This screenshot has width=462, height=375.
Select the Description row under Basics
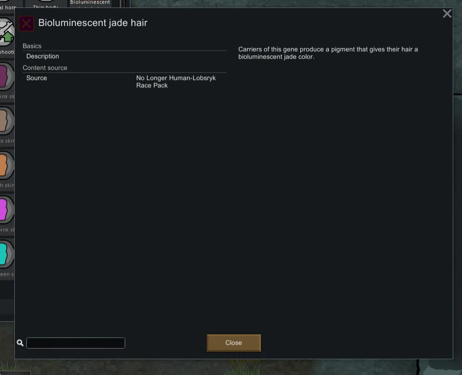(124, 56)
